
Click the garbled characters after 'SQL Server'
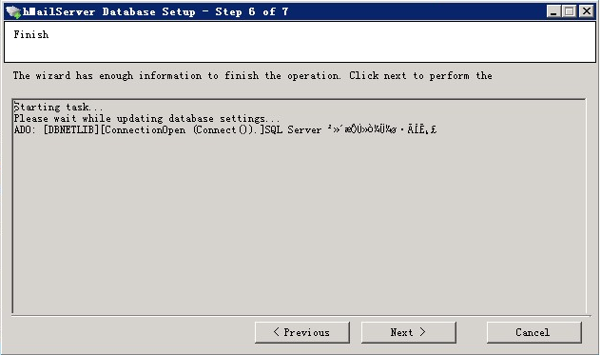tap(381, 129)
